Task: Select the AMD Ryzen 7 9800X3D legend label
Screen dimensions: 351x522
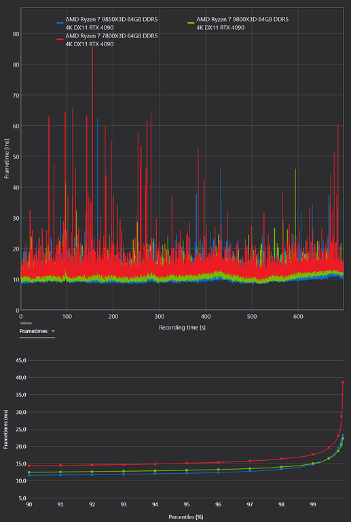Action: pyautogui.click(x=242, y=24)
